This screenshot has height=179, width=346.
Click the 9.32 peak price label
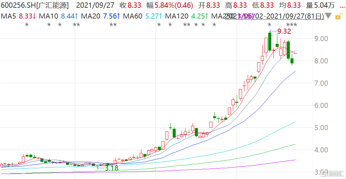[x=284, y=31]
